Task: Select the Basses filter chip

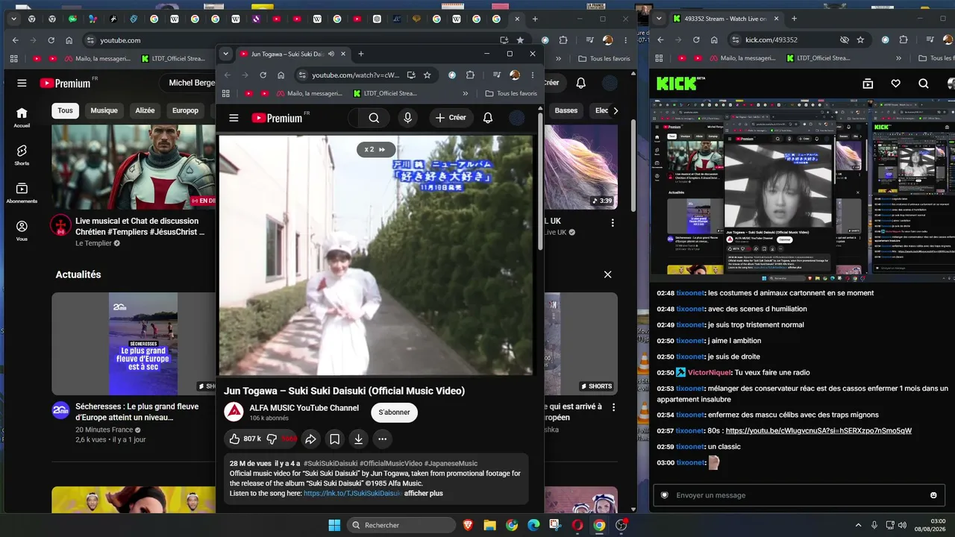Action: point(566,110)
